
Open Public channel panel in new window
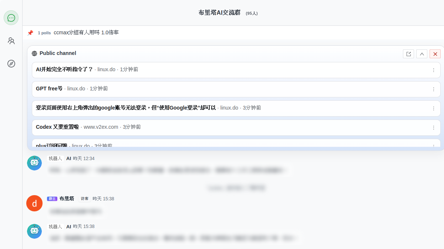coord(408,54)
